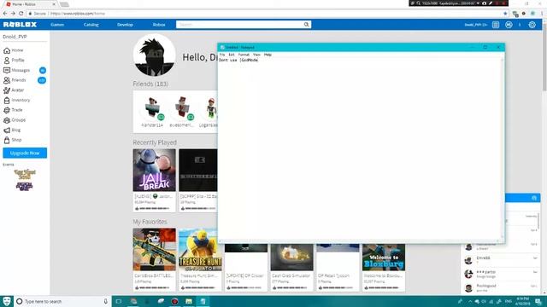The width and height of the screenshot is (547, 307).
Task: Open the BATTLES favorite game thumbnail
Action: [x=154, y=250]
